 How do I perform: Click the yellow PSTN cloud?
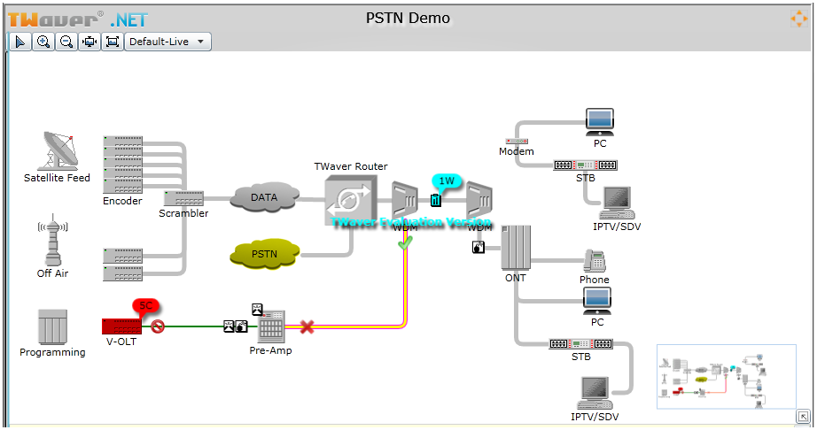coord(265,254)
